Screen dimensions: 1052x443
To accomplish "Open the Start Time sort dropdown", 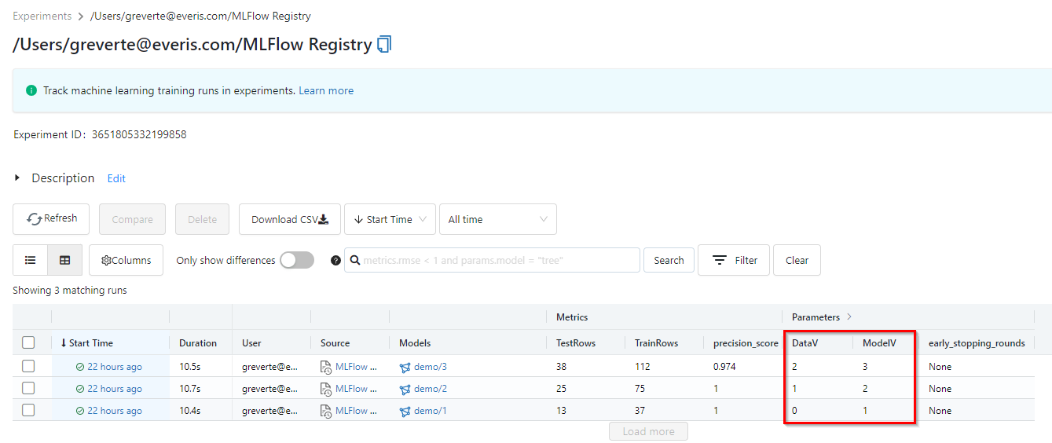I will coord(390,219).
